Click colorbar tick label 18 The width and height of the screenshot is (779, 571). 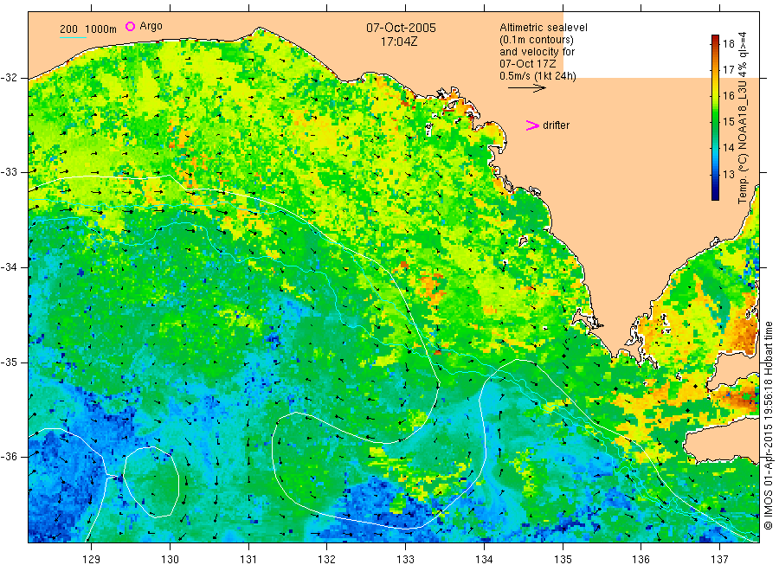[728, 44]
